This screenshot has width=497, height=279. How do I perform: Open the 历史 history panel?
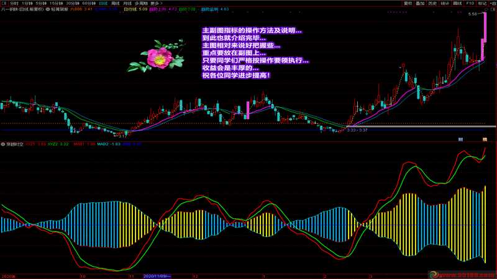click(433, 3)
